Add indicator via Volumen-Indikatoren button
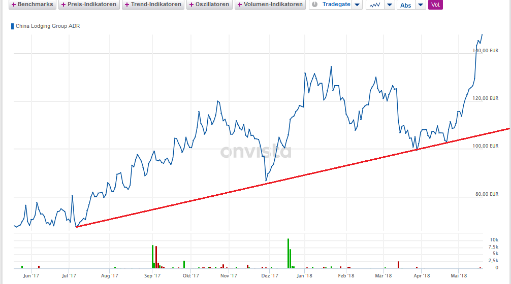 click(x=270, y=5)
